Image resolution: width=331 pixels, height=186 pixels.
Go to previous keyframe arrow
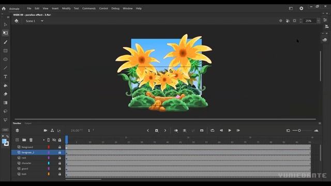click(148, 131)
